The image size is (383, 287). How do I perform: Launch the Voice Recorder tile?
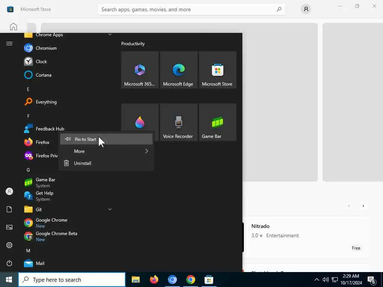pyautogui.click(x=178, y=122)
